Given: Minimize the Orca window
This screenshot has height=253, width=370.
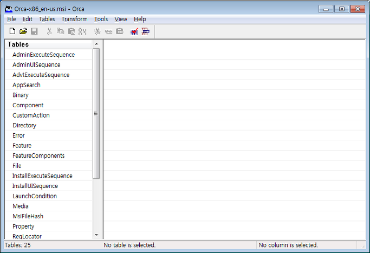Looking at the screenshot, I should [x=326, y=9].
